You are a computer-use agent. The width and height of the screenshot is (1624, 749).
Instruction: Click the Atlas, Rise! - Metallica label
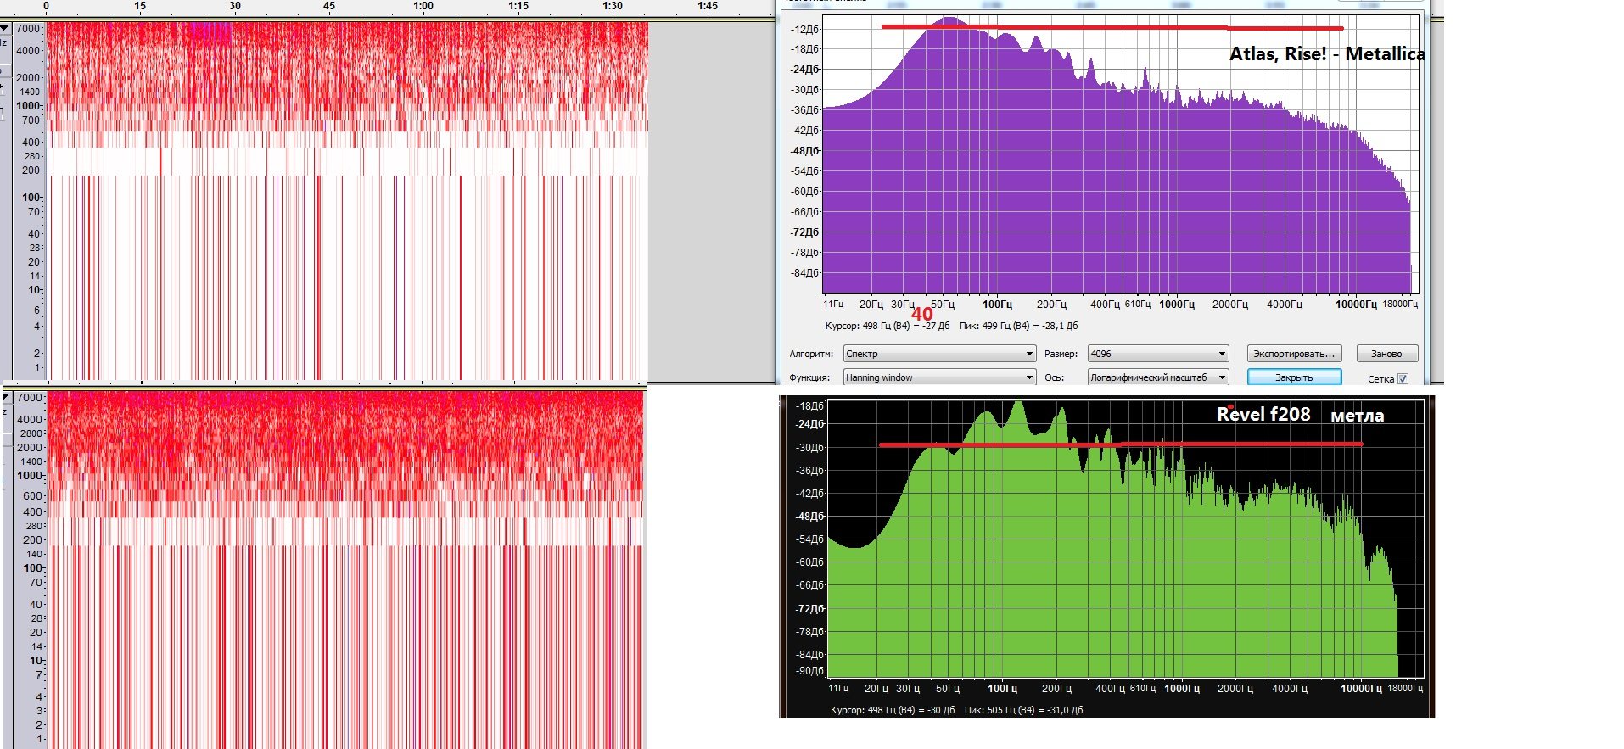pos(1327,54)
